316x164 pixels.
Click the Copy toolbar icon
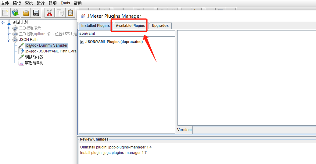click(x=60, y=13)
